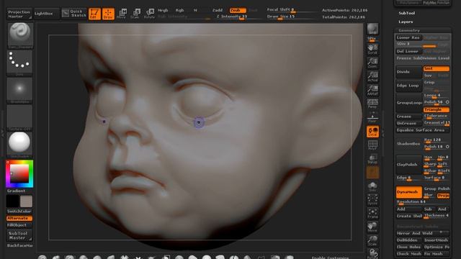
Task: Select M material mode
Action: point(195,10)
